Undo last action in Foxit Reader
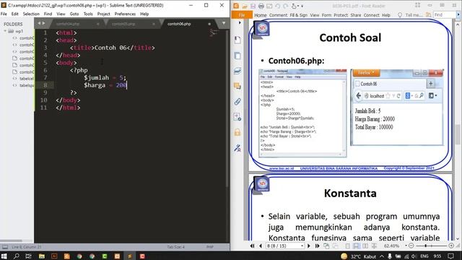 277,6
